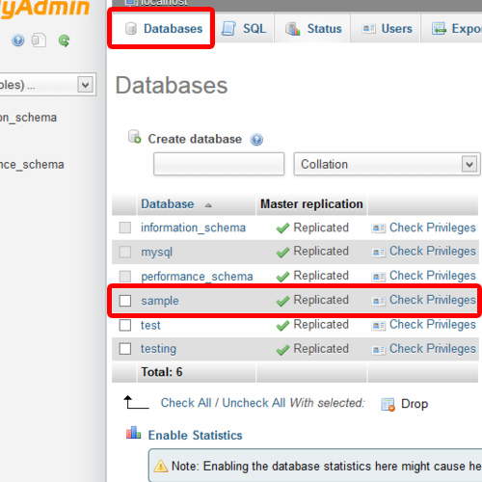Click the privileges icon in sample row
Screen dimensions: 482x482
[x=378, y=301]
